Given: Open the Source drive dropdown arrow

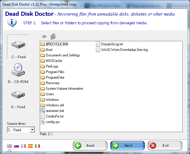Looking at the screenshot, I should tap(32, 130).
